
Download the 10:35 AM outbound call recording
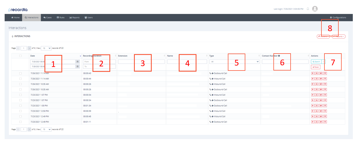[x=317, y=89]
